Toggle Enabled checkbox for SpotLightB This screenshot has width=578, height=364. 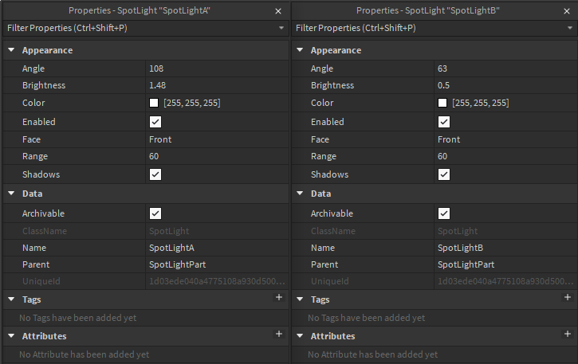pos(444,122)
